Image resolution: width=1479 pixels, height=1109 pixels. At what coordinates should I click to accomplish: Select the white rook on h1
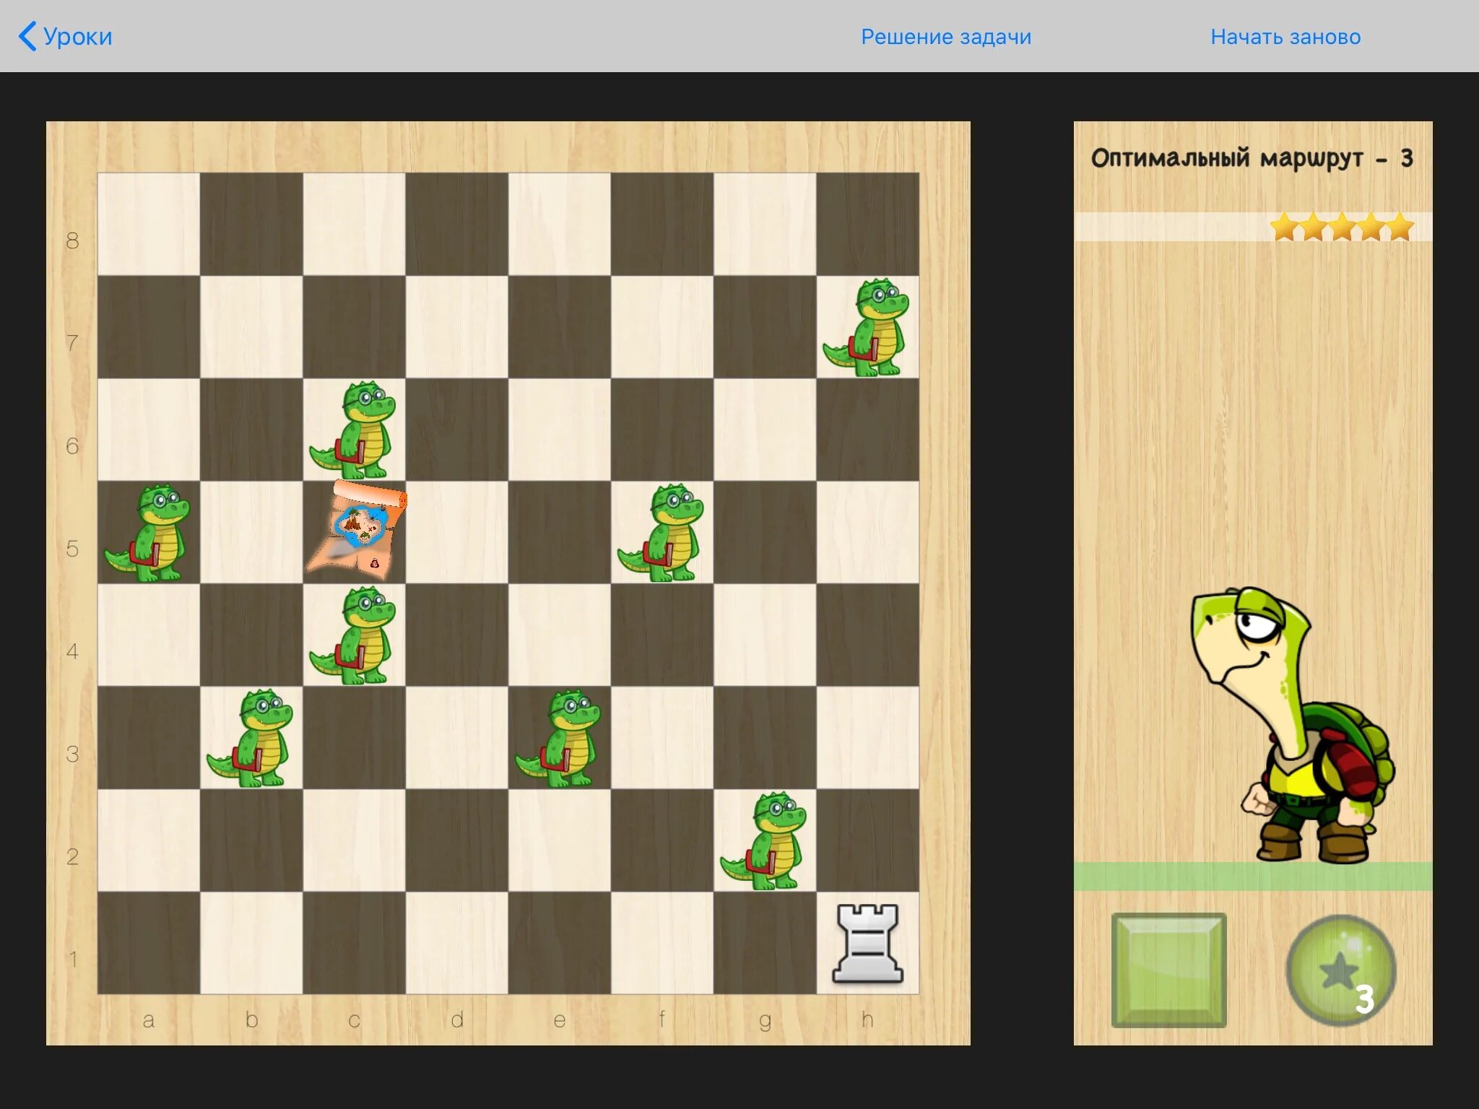click(867, 943)
